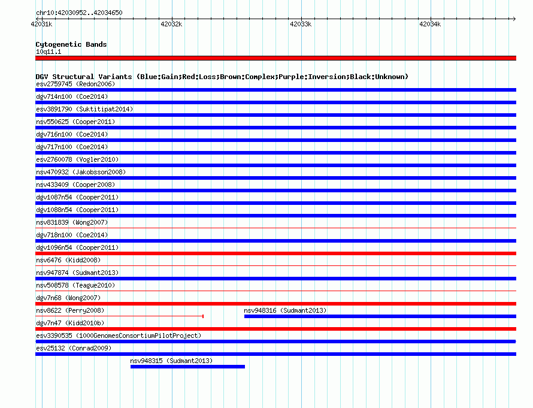Click the red bar under dgv7n68
The image size is (533, 408).
pos(275,304)
